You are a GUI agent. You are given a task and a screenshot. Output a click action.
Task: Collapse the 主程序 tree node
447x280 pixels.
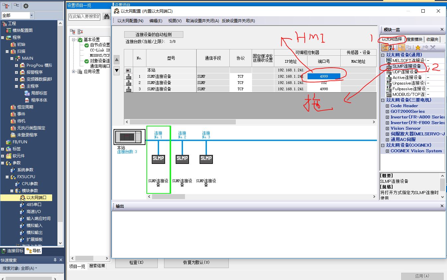click(x=16, y=86)
